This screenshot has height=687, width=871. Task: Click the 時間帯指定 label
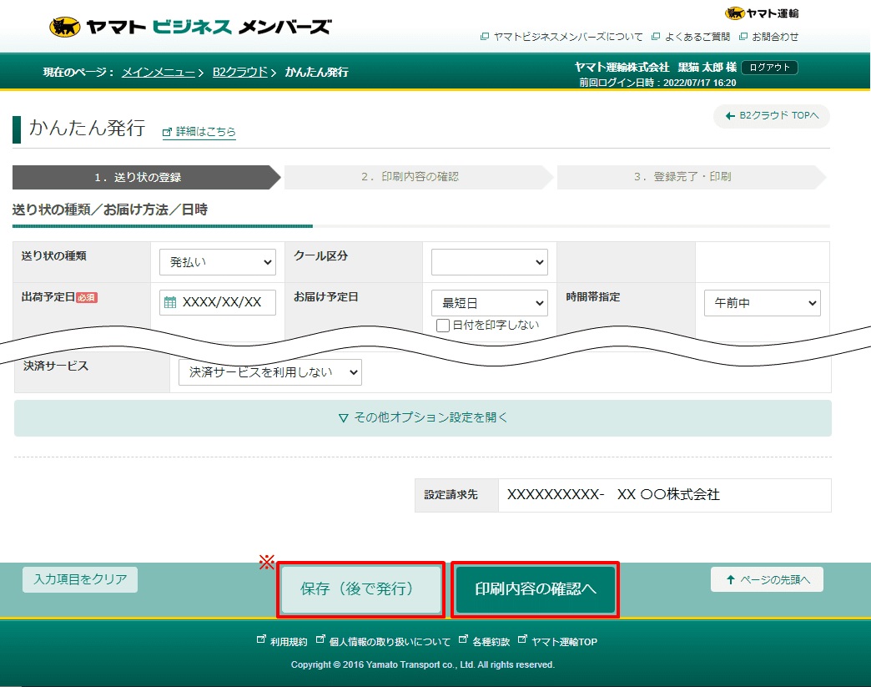pos(592,297)
